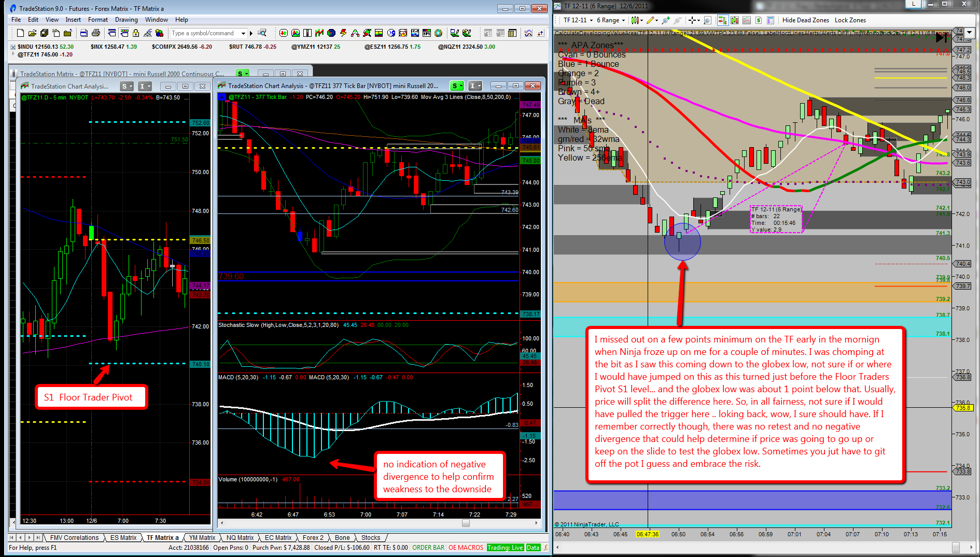
Task: Toggle the Chart Trader icon in NinjaTrader toolbar
Action: point(722,20)
